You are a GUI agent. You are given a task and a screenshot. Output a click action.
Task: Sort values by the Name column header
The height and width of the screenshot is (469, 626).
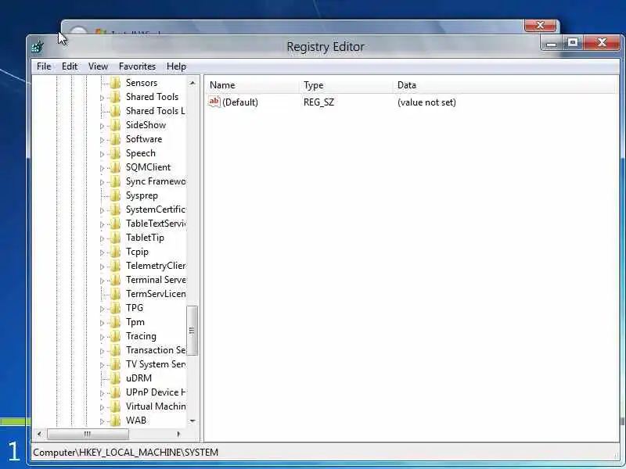(252, 85)
